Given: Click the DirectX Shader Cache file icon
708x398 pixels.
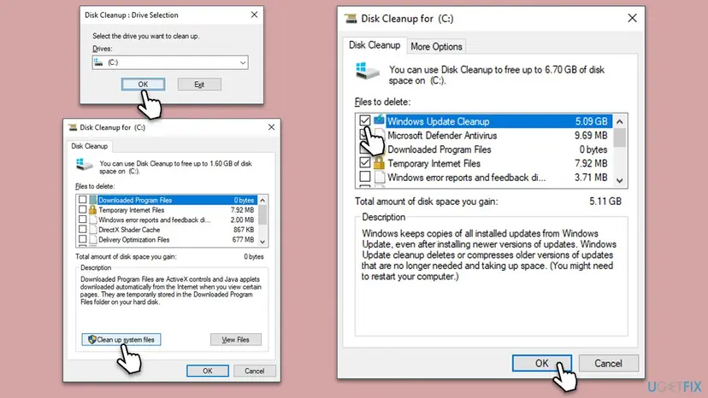Looking at the screenshot, I should click(x=93, y=230).
